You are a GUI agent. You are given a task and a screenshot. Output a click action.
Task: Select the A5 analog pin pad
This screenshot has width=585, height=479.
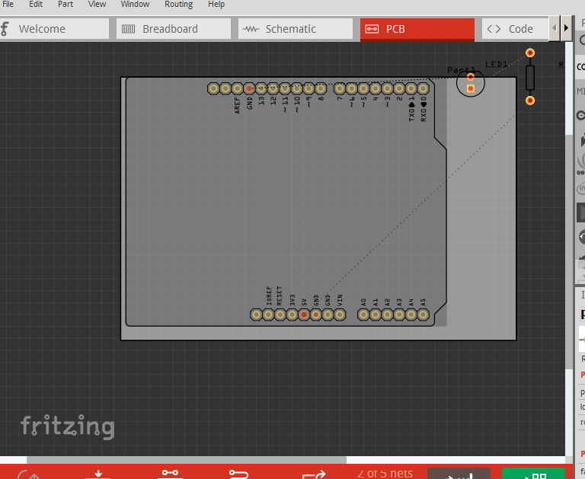click(x=423, y=315)
